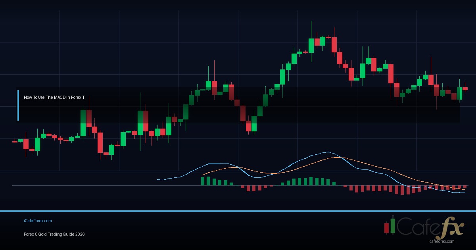The height and width of the screenshot is (250, 476).
Task: Expand the footer bar above iCafeForex.com
Action: pyautogui.click(x=238, y=210)
